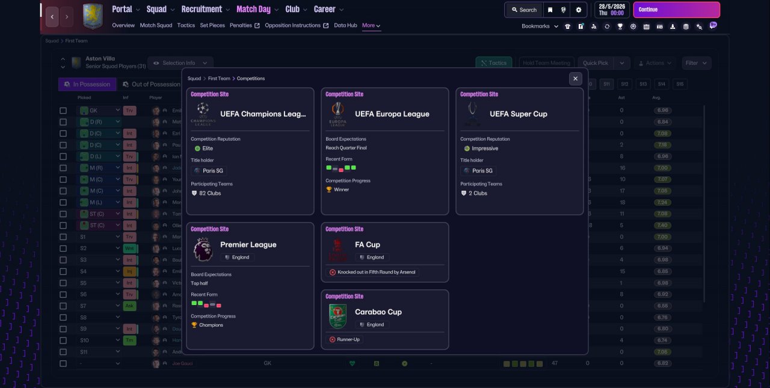Click the calendar shortcut icon
The height and width of the screenshot is (388, 770).
646,26
